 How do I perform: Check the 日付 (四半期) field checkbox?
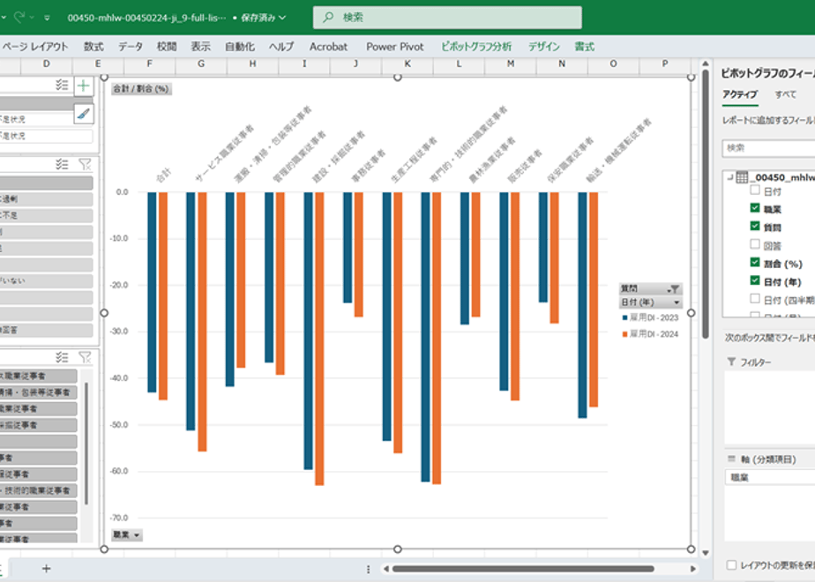[x=755, y=298]
